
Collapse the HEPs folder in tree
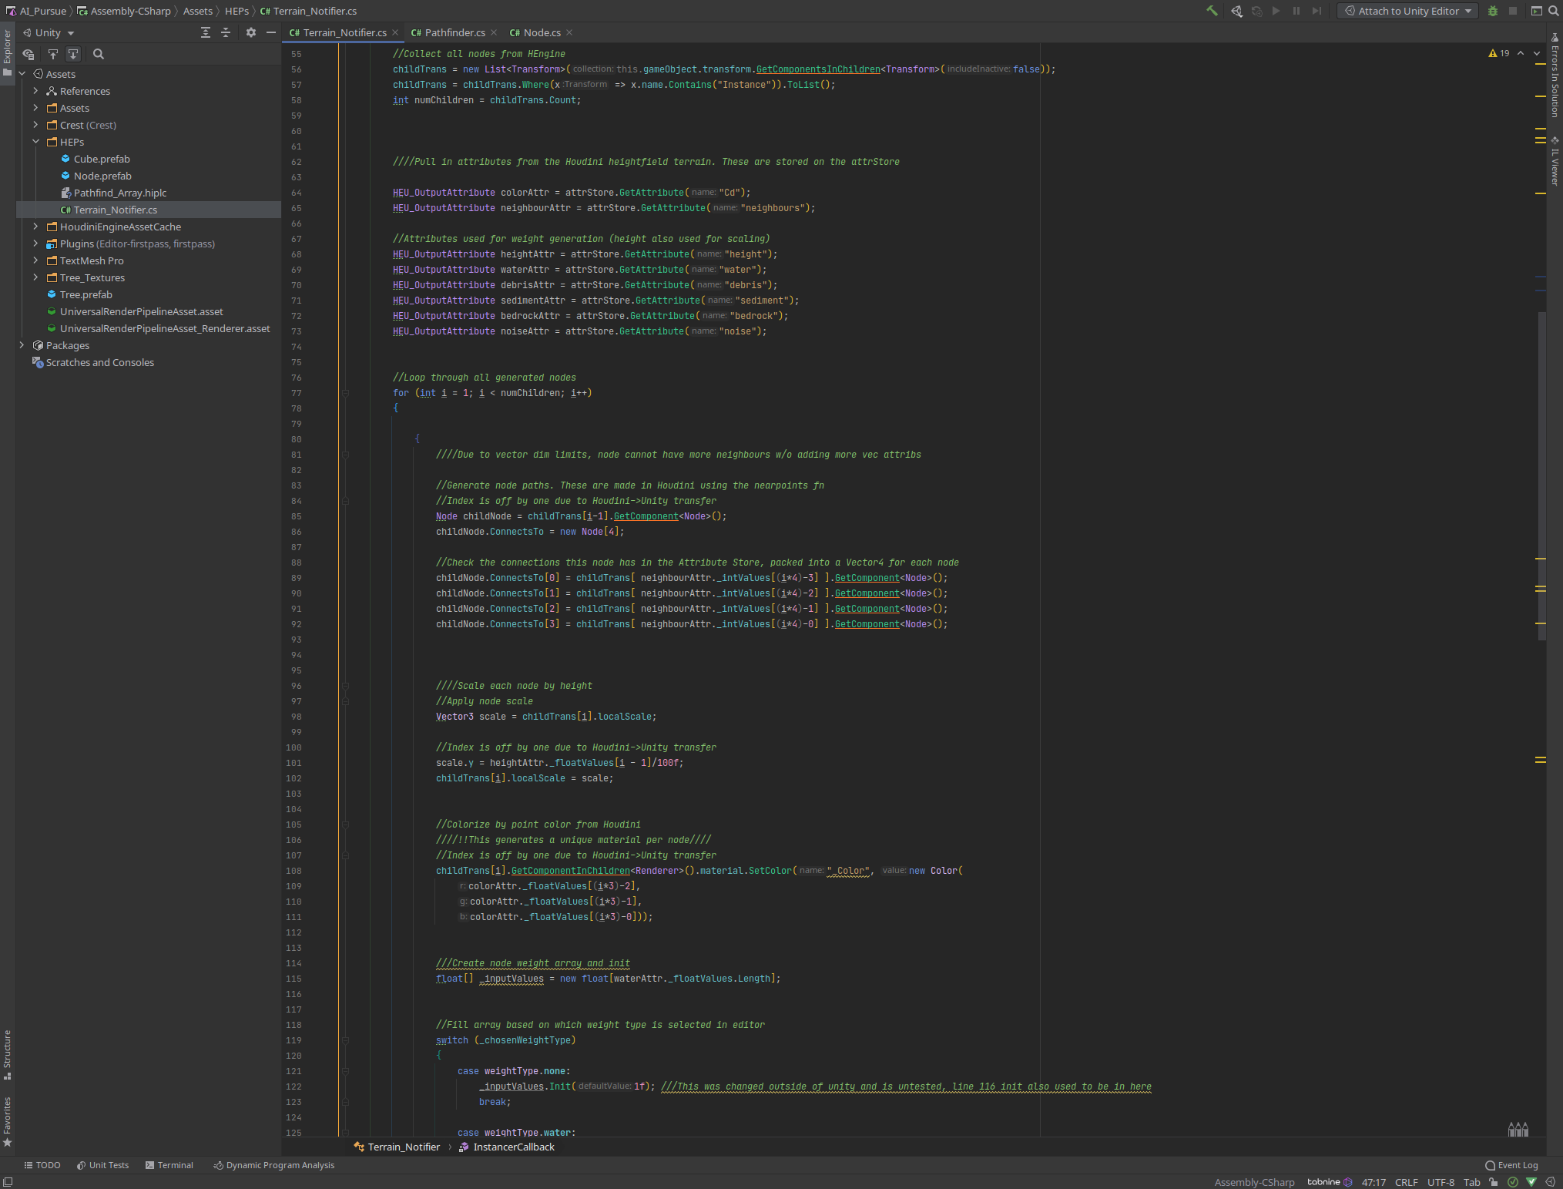click(35, 142)
